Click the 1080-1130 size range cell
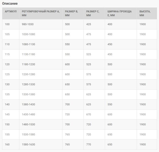Viewport: 159px width, 152px height. coord(29,44)
